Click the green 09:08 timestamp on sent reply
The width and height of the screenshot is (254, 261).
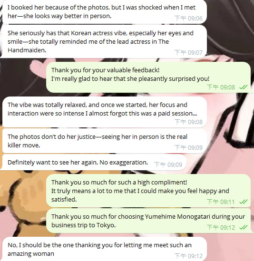[x=221, y=87]
